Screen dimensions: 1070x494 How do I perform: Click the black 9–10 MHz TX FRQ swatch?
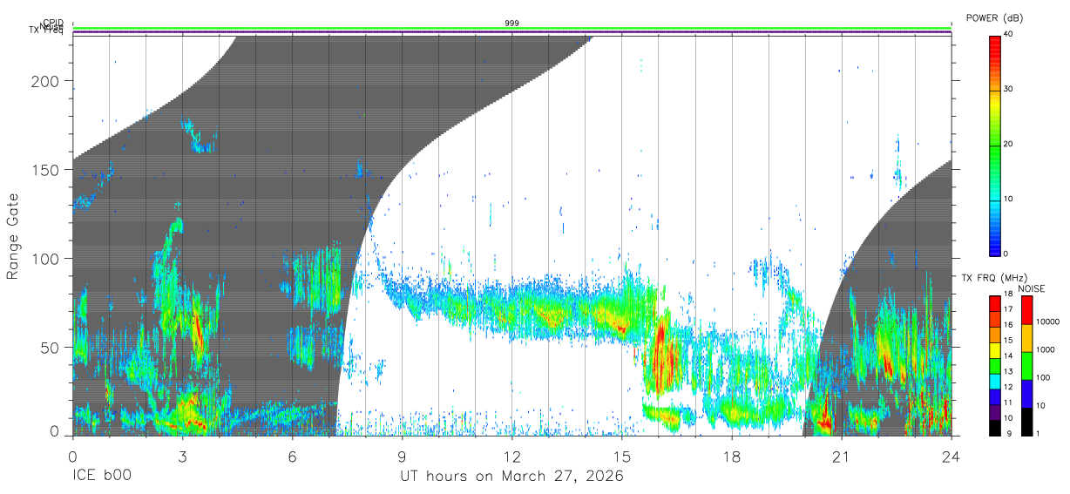tap(995, 428)
